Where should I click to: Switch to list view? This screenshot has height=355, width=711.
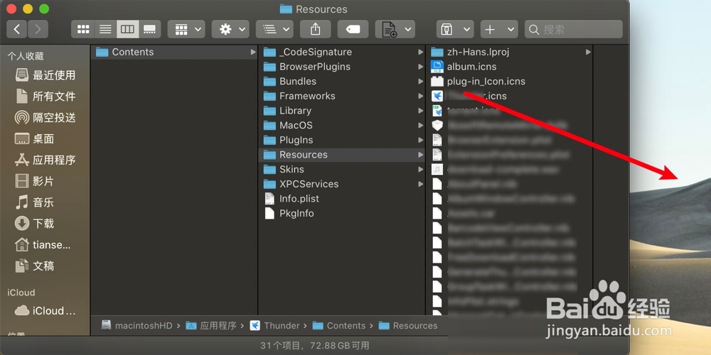(105, 29)
